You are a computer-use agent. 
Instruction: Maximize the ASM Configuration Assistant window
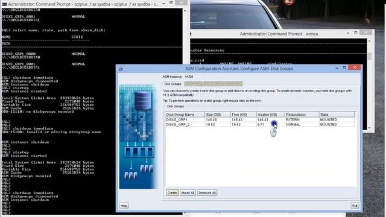click(x=344, y=68)
